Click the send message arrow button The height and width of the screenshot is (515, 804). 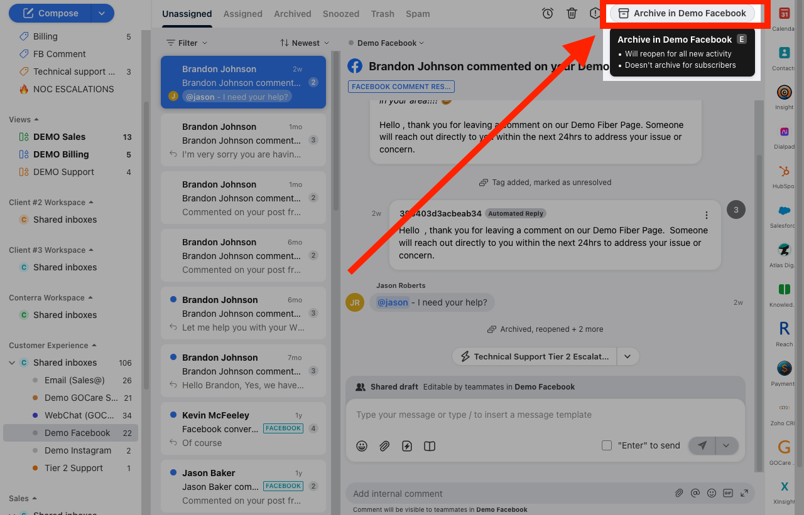tap(702, 445)
